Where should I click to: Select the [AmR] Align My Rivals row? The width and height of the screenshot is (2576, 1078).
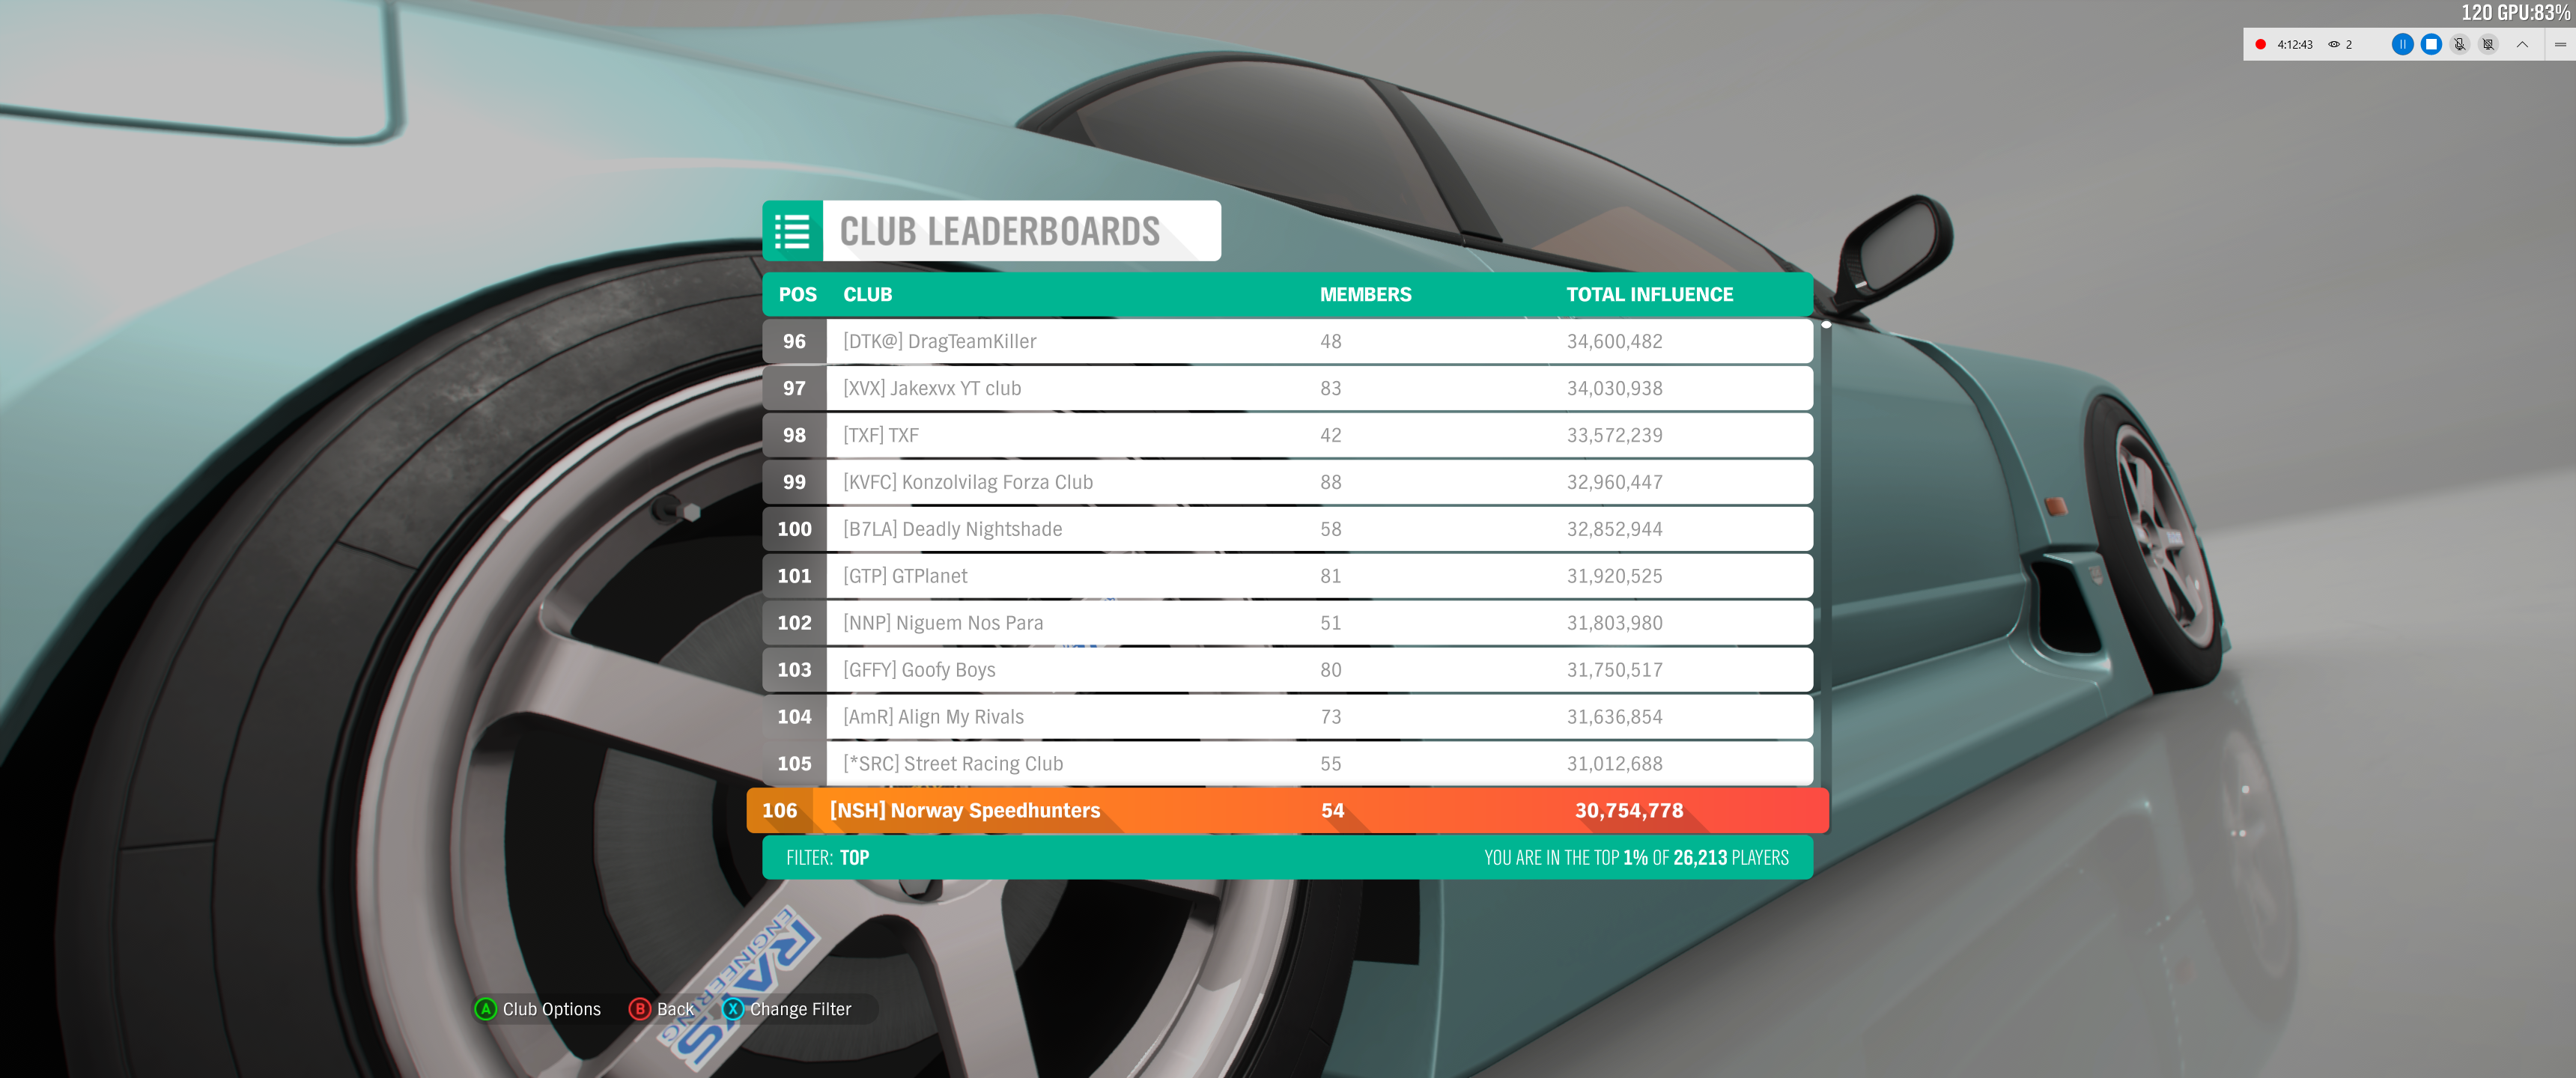[1287, 717]
